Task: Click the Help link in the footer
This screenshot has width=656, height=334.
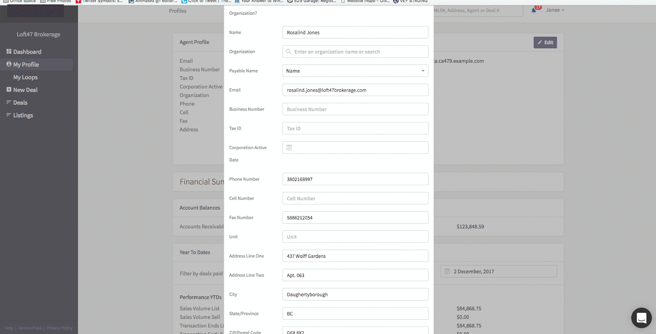Action: tap(9, 328)
